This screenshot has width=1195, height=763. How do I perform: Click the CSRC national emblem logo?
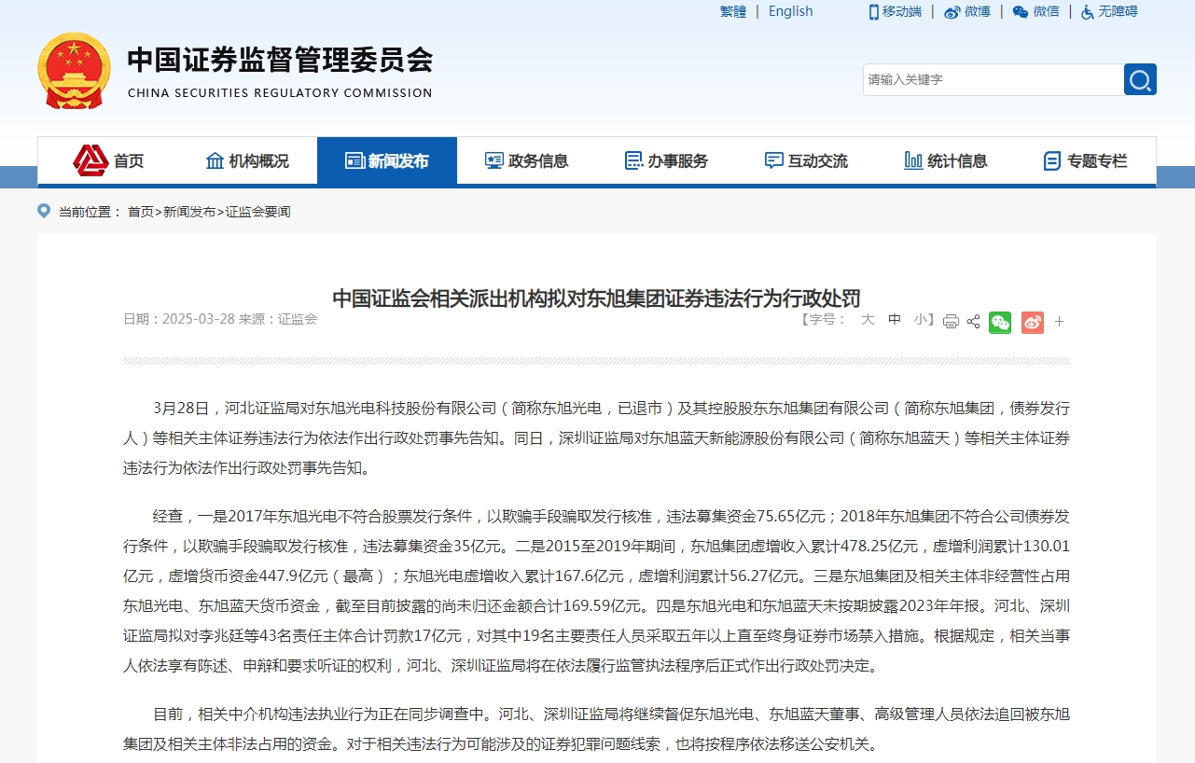tap(74, 71)
